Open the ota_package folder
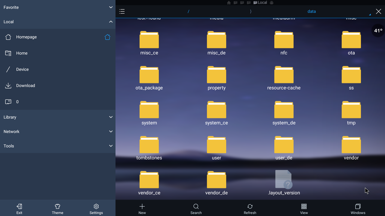385x216 pixels. pos(149,78)
